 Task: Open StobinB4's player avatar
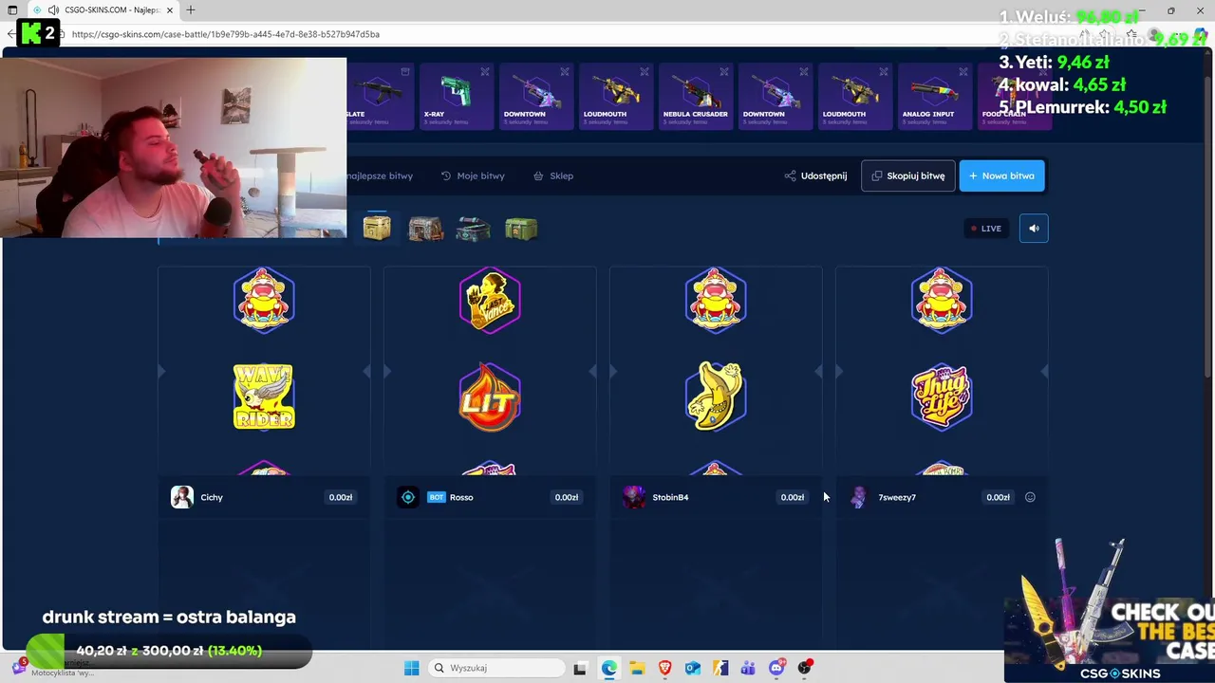[x=633, y=497]
